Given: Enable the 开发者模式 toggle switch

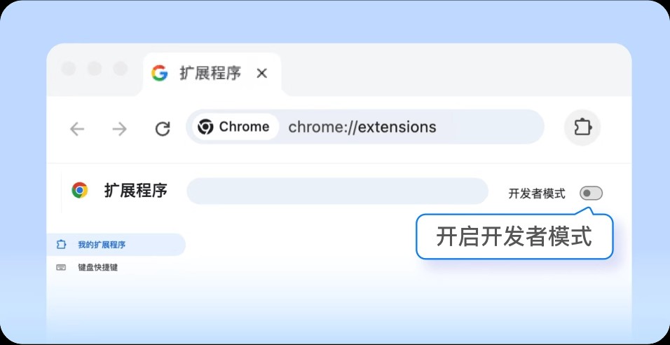Looking at the screenshot, I should [591, 194].
